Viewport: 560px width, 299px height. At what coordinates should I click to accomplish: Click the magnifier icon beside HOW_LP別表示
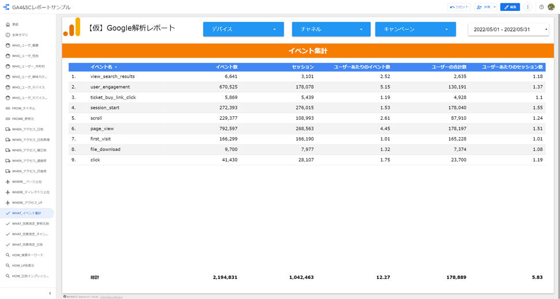[x=7, y=266]
